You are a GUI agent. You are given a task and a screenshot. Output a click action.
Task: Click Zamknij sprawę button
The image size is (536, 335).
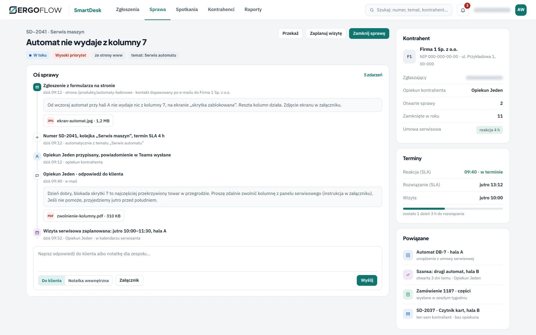click(x=369, y=33)
